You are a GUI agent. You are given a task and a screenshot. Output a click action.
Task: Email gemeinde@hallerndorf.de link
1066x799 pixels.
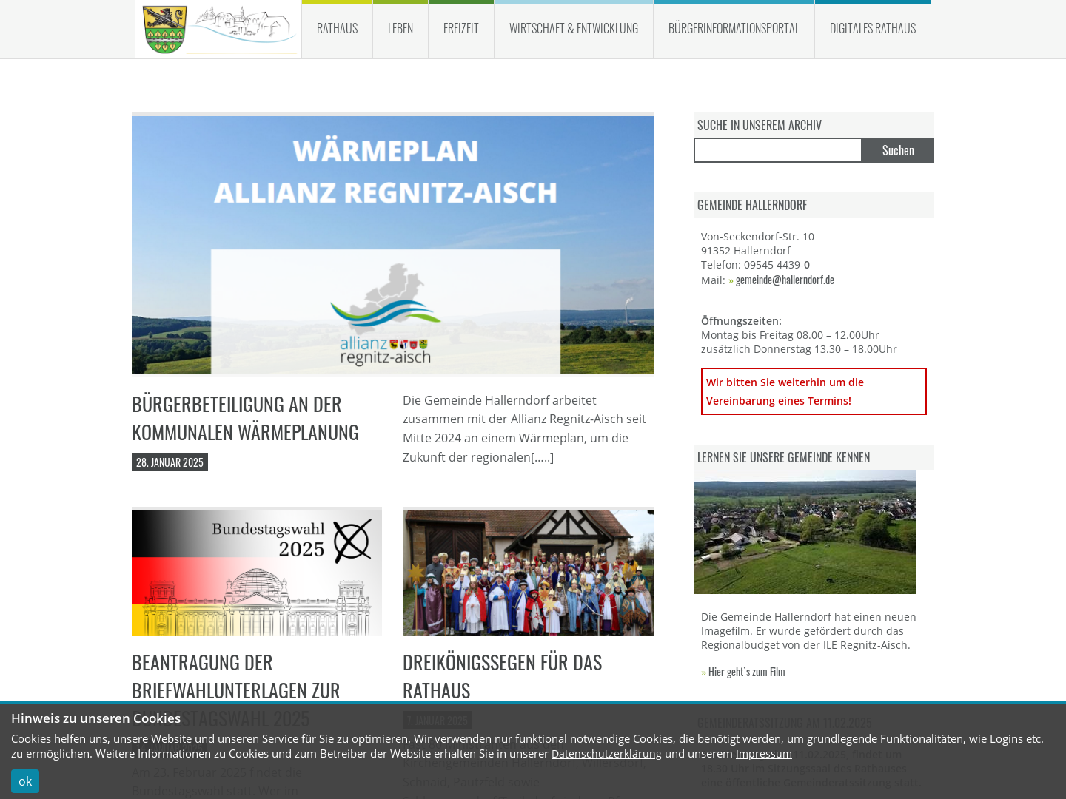pos(785,280)
